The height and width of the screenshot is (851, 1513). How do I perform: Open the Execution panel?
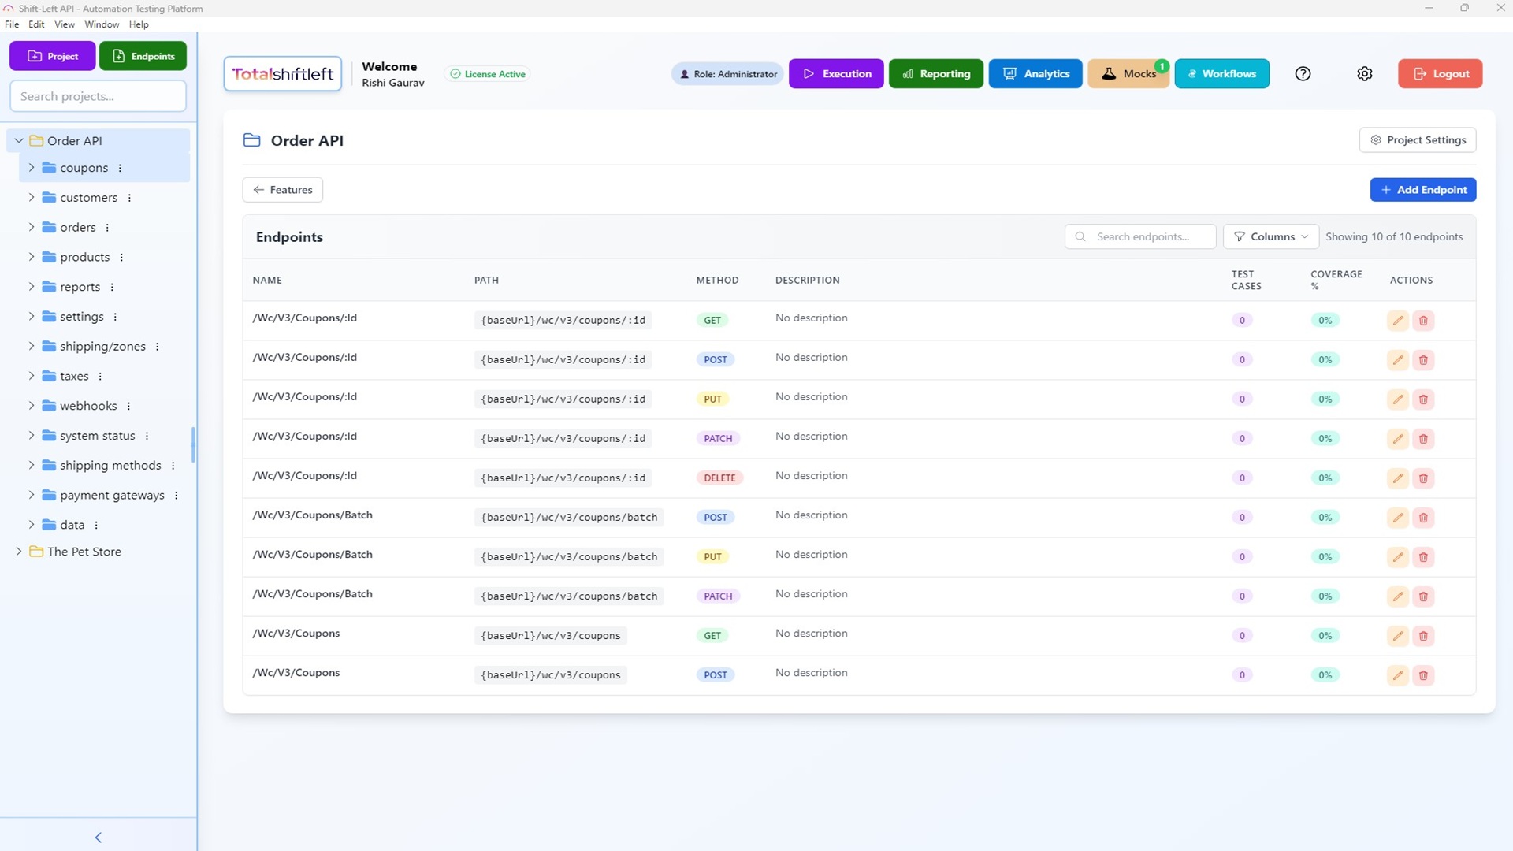pos(835,73)
